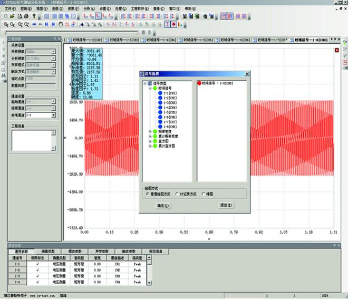Open the 模态参数 bottom tab
The image size is (348, 299).
[x=78, y=252]
